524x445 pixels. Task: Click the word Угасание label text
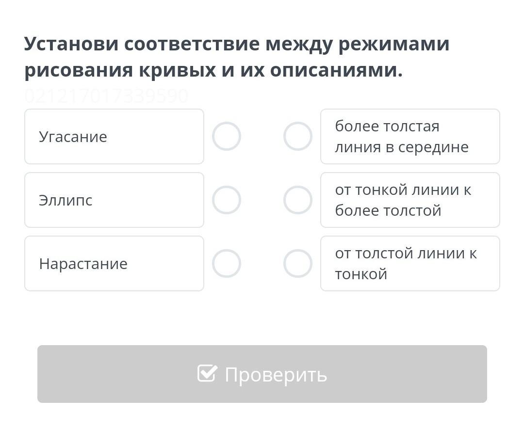point(73,137)
